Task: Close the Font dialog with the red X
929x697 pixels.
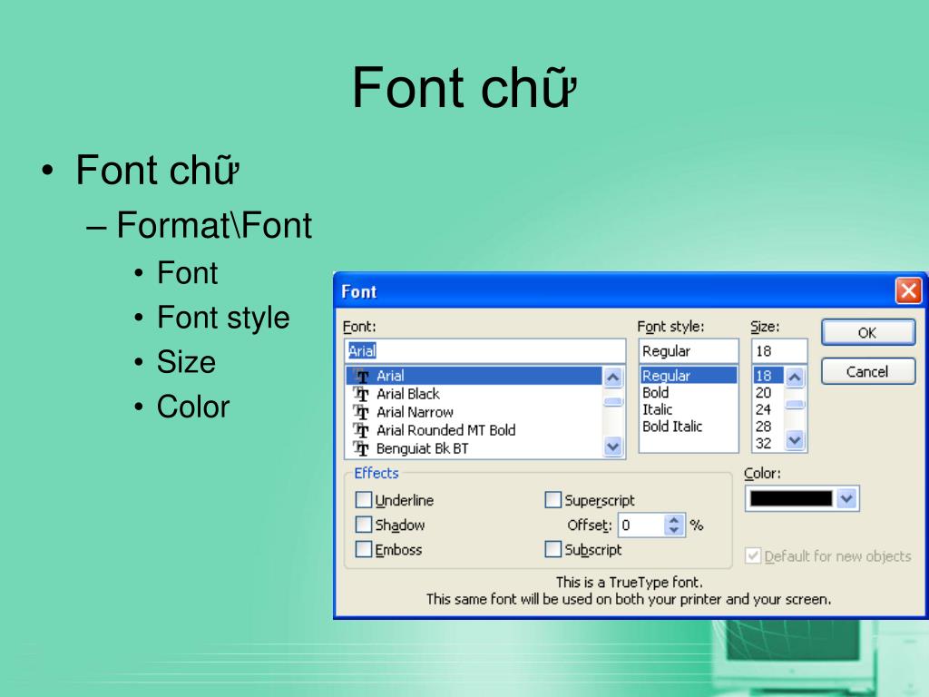Action: 908,291
